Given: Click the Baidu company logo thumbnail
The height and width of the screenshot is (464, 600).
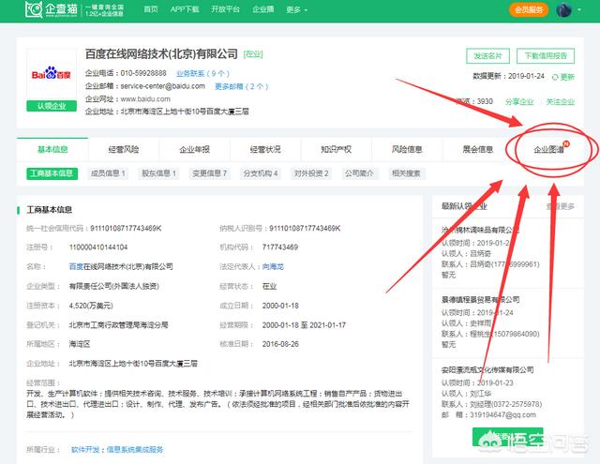Looking at the screenshot, I should point(52,74).
